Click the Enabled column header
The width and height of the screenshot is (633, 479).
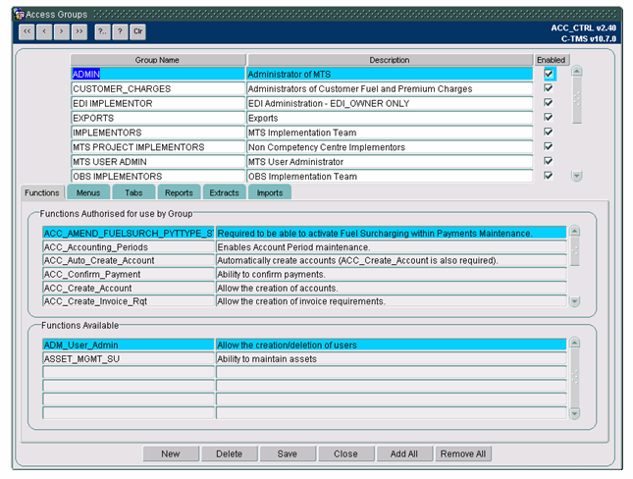point(552,60)
